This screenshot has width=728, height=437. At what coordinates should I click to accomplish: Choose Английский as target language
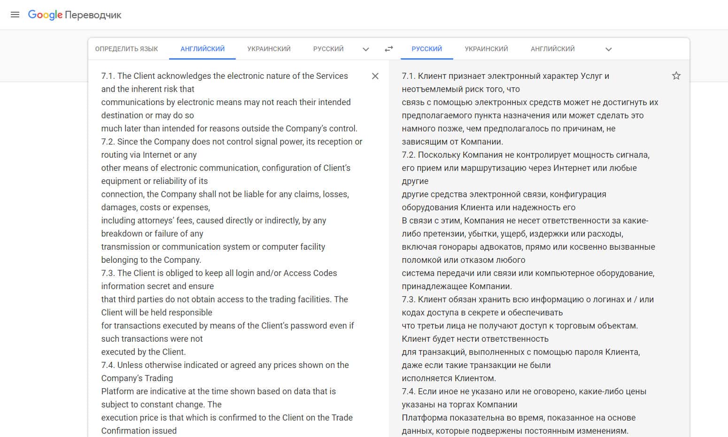[552, 49]
